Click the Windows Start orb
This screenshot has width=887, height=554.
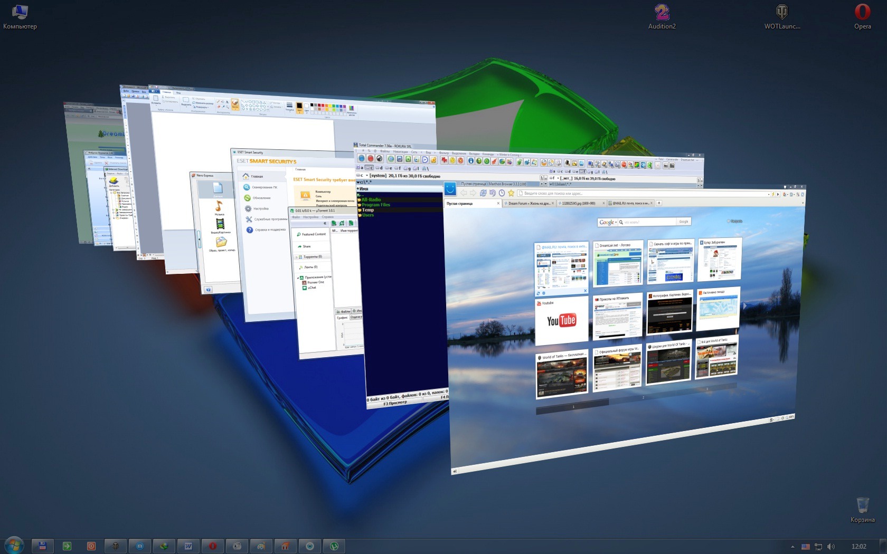click(14, 546)
